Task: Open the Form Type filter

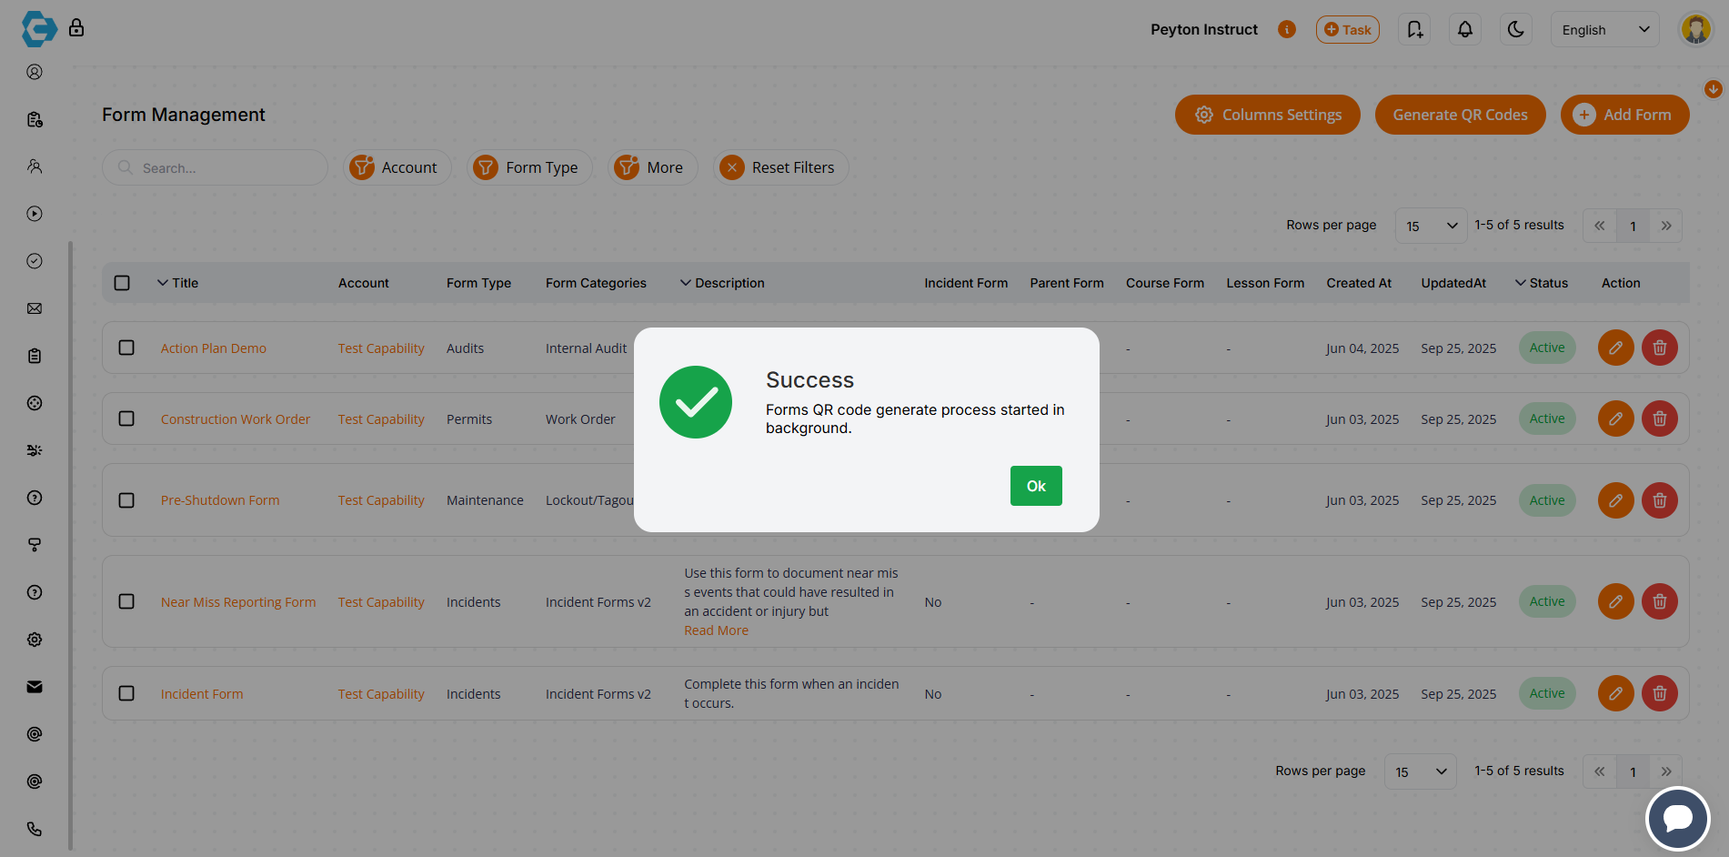Action: coord(529,167)
